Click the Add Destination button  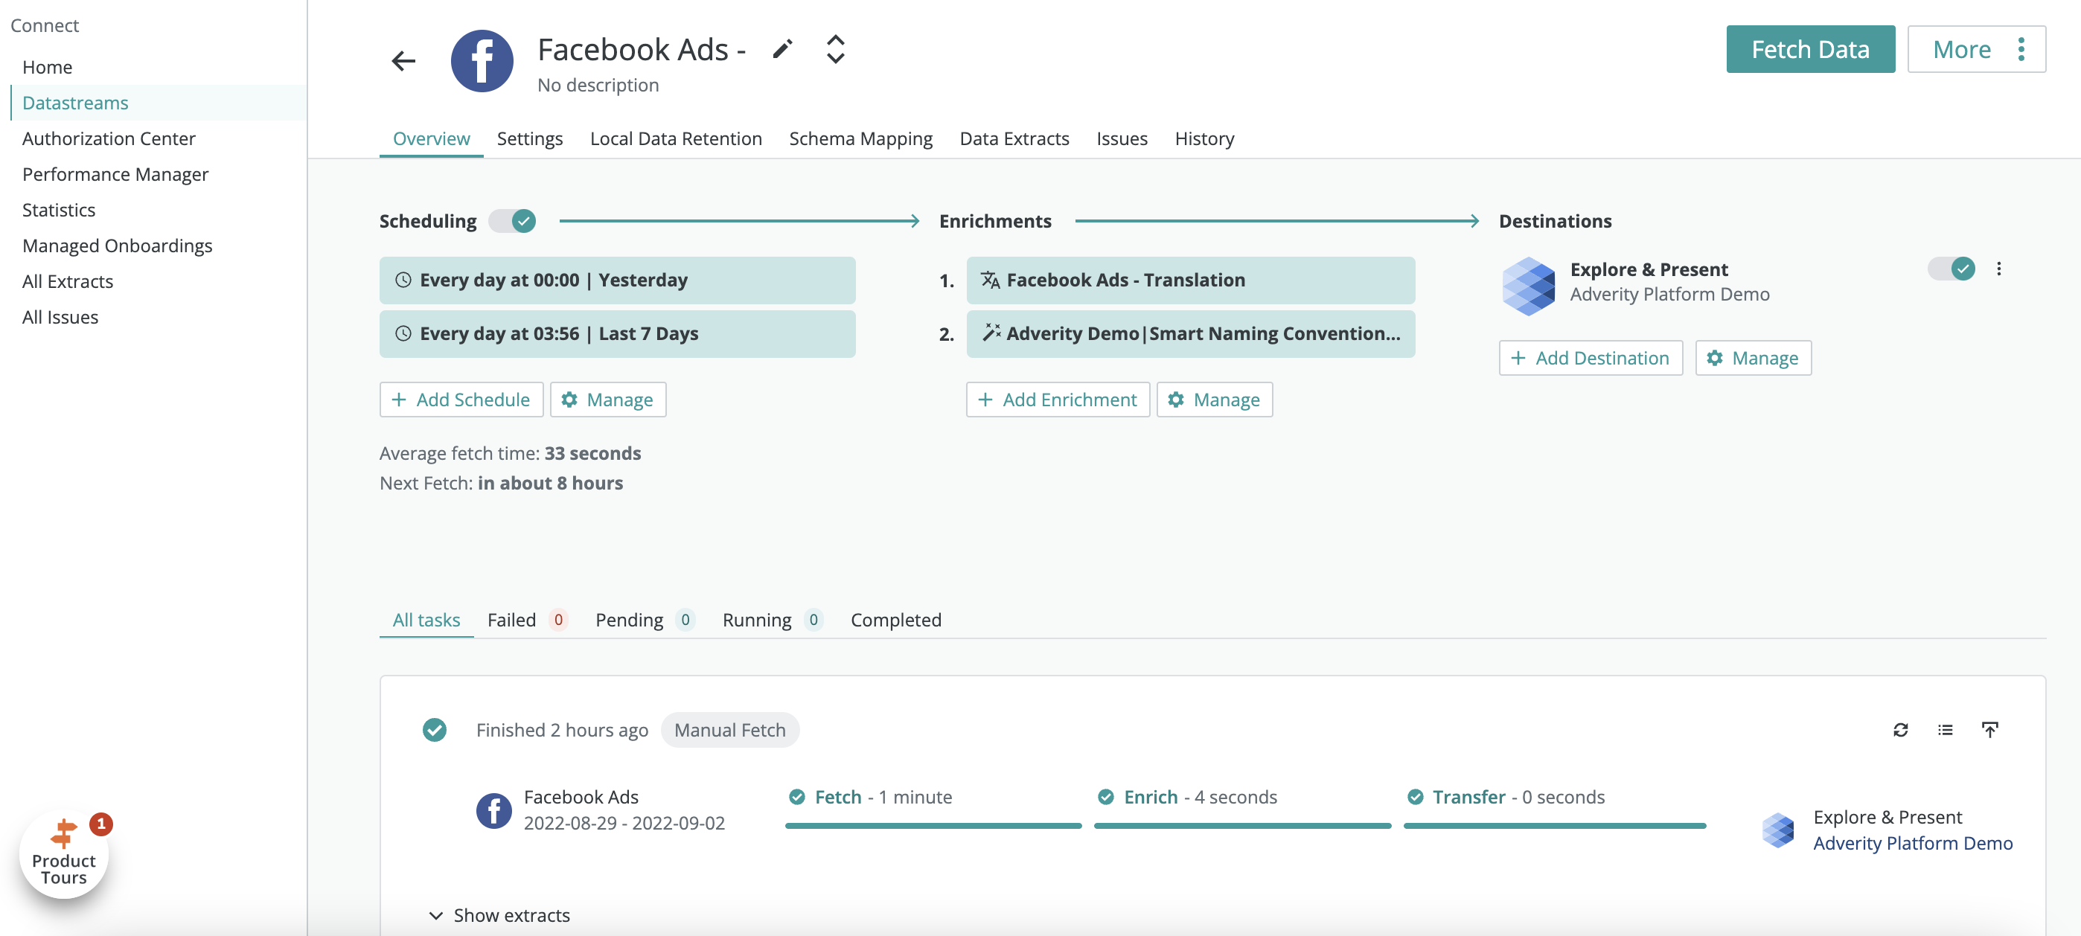[x=1590, y=358]
